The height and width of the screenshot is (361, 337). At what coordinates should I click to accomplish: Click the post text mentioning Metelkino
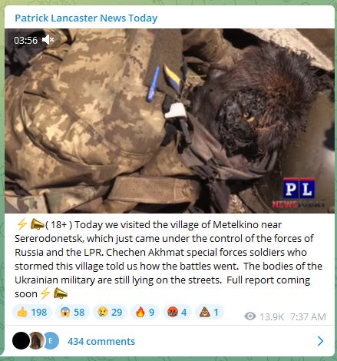click(168, 259)
